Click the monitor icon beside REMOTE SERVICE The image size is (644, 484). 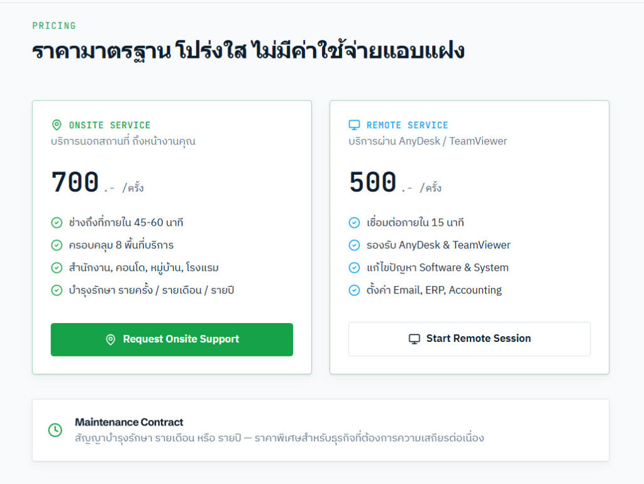coord(354,125)
